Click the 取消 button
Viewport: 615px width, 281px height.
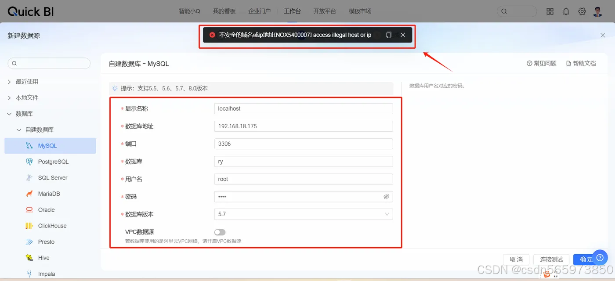tap(516, 259)
